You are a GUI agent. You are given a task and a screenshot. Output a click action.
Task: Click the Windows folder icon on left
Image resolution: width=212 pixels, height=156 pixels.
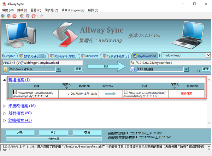coord(5,69)
